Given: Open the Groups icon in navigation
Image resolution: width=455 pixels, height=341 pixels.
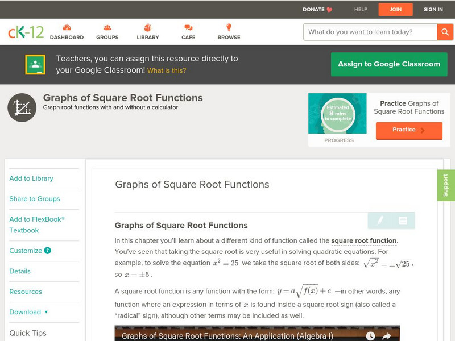Looking at the screenshot, I should click(x=107, y=28).
